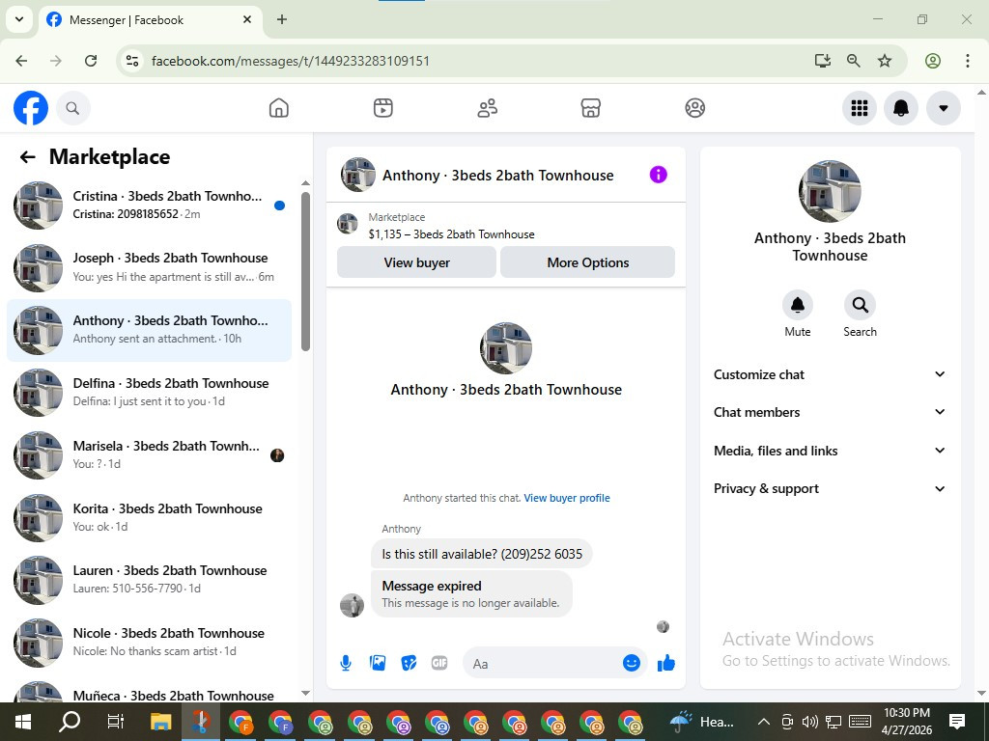Click the View buyer button
The width and height of the screenshot is (989, 741).
[416, 262]
